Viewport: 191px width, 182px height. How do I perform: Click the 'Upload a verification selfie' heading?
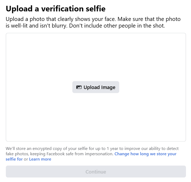point(56,9)
